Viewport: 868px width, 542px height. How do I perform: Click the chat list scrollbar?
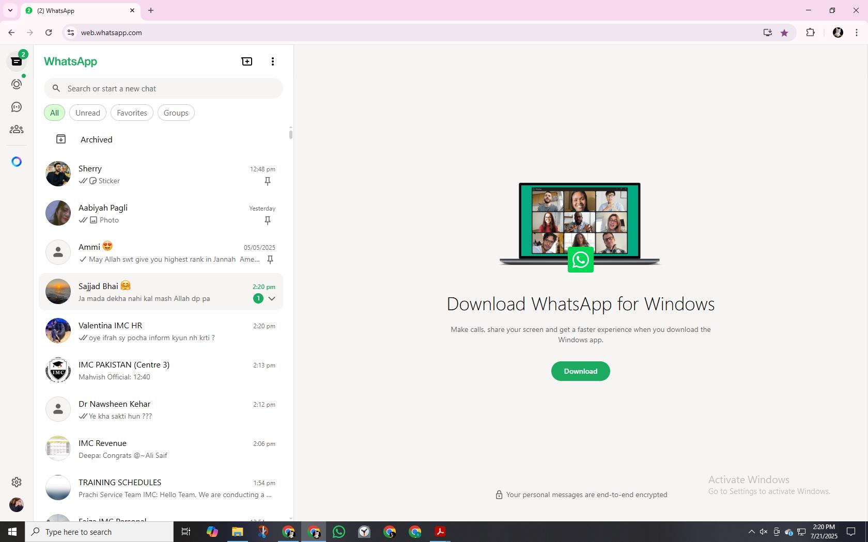click(x=291, y=135)
